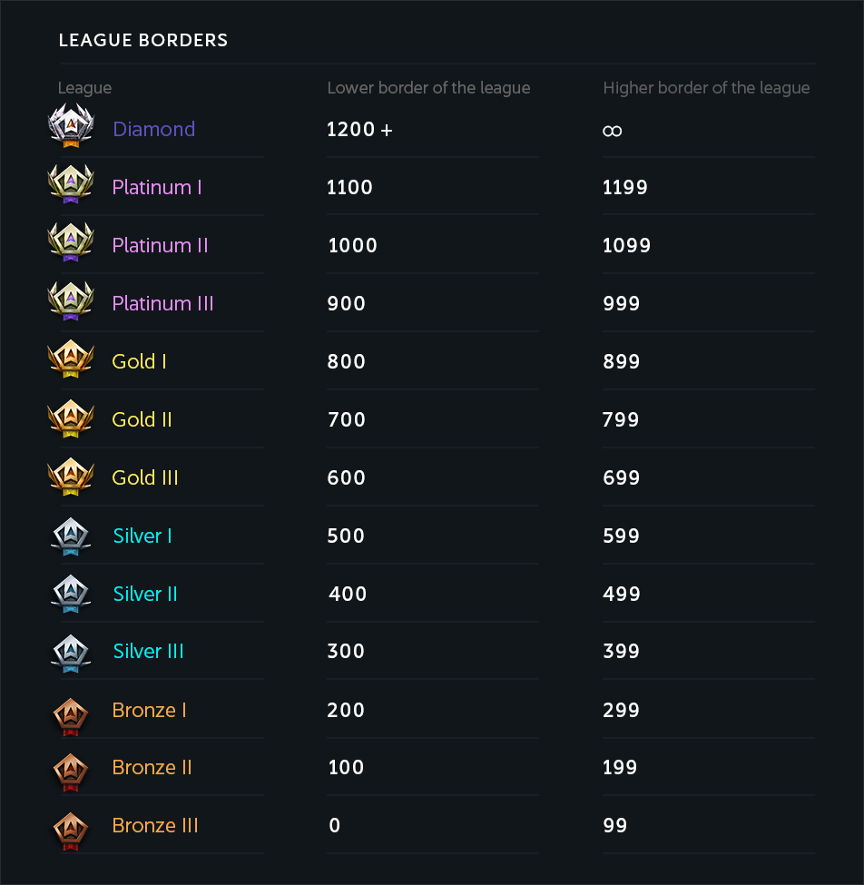Click the League column header
This screenshot has width=864, height=885.
point(84,88)
